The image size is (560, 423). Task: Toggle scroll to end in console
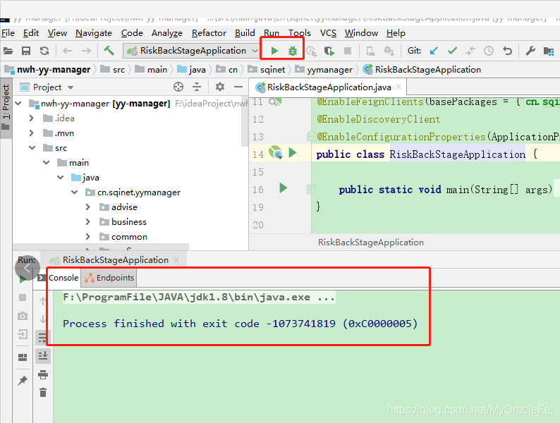(43, 356)
